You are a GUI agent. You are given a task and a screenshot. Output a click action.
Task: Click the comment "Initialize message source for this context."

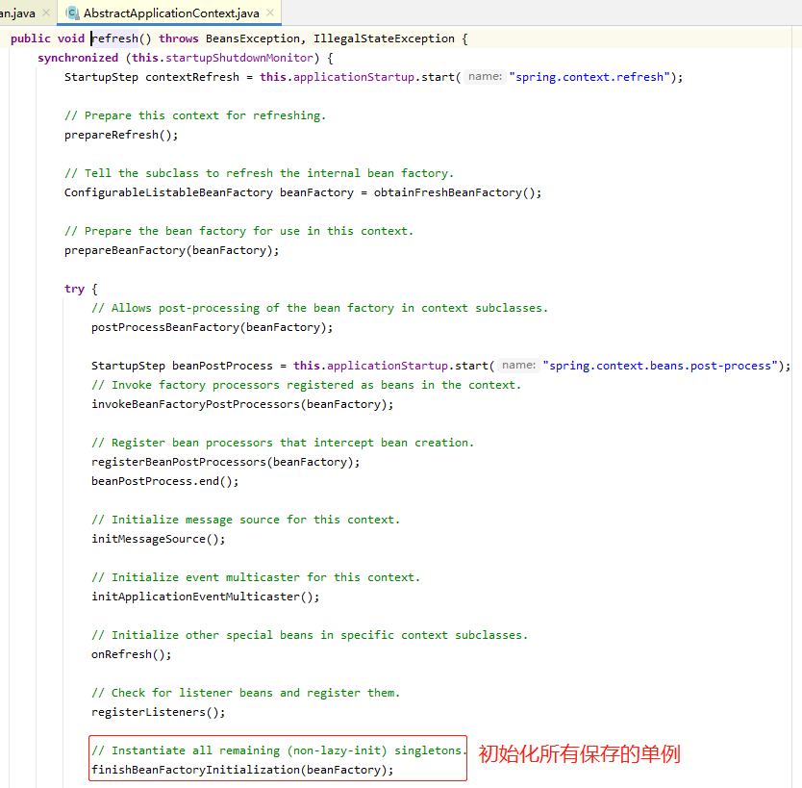pos(245,520)
